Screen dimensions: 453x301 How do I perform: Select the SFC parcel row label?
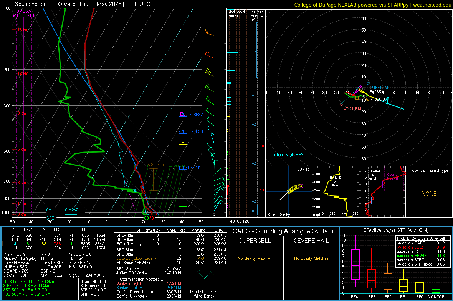click(x=15, y=235)
